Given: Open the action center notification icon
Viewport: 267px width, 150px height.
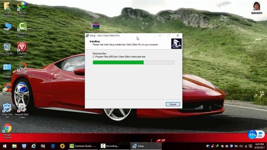Looking at the screenshot, I should 250,146.
